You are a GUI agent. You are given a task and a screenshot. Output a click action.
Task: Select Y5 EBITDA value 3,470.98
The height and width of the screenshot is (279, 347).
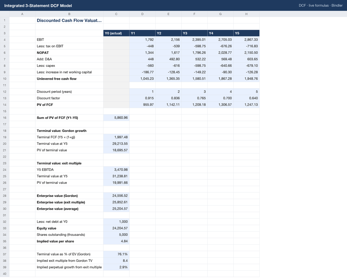point(116,170)
